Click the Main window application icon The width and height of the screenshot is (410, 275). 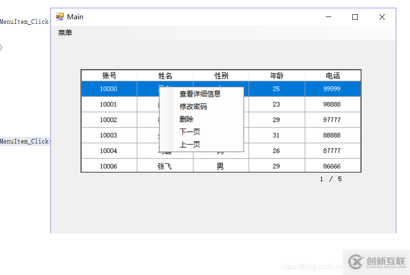[59, 16]
